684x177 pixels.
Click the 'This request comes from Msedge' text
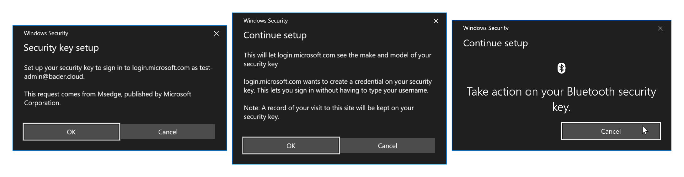coord(107,98)
